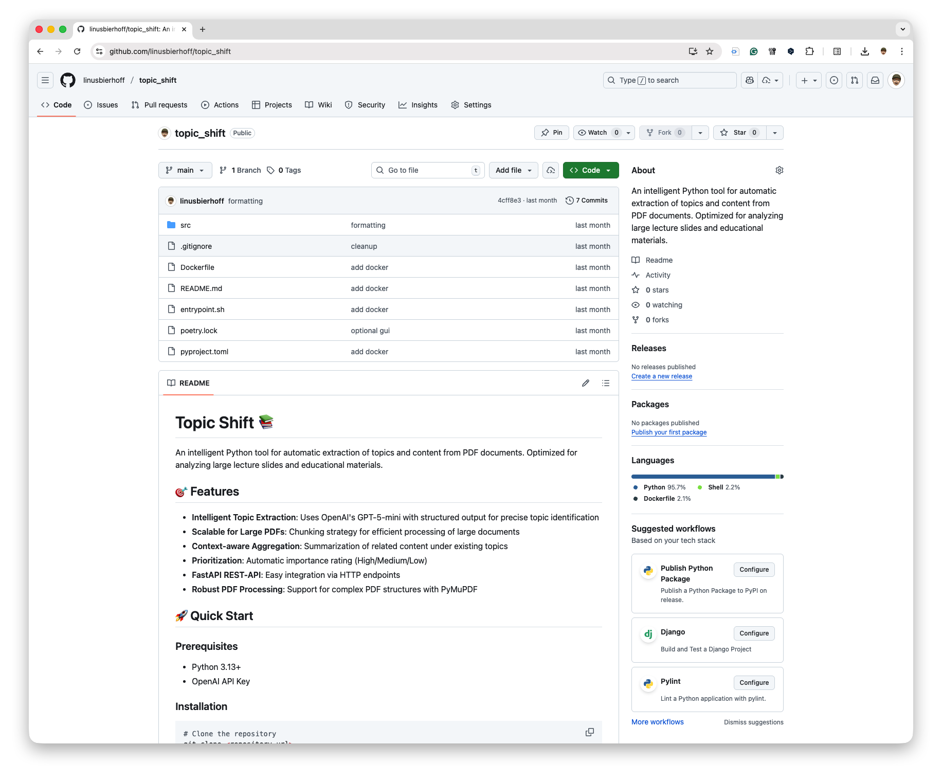Screen dimensions: 942x782
Task: Click Create a new release link
Action: pos(661,376)
